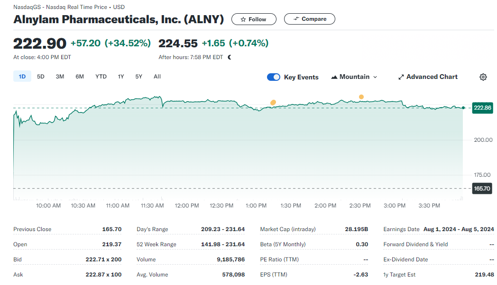
Task: Show the All time range
Action: (x=157, y=77)
